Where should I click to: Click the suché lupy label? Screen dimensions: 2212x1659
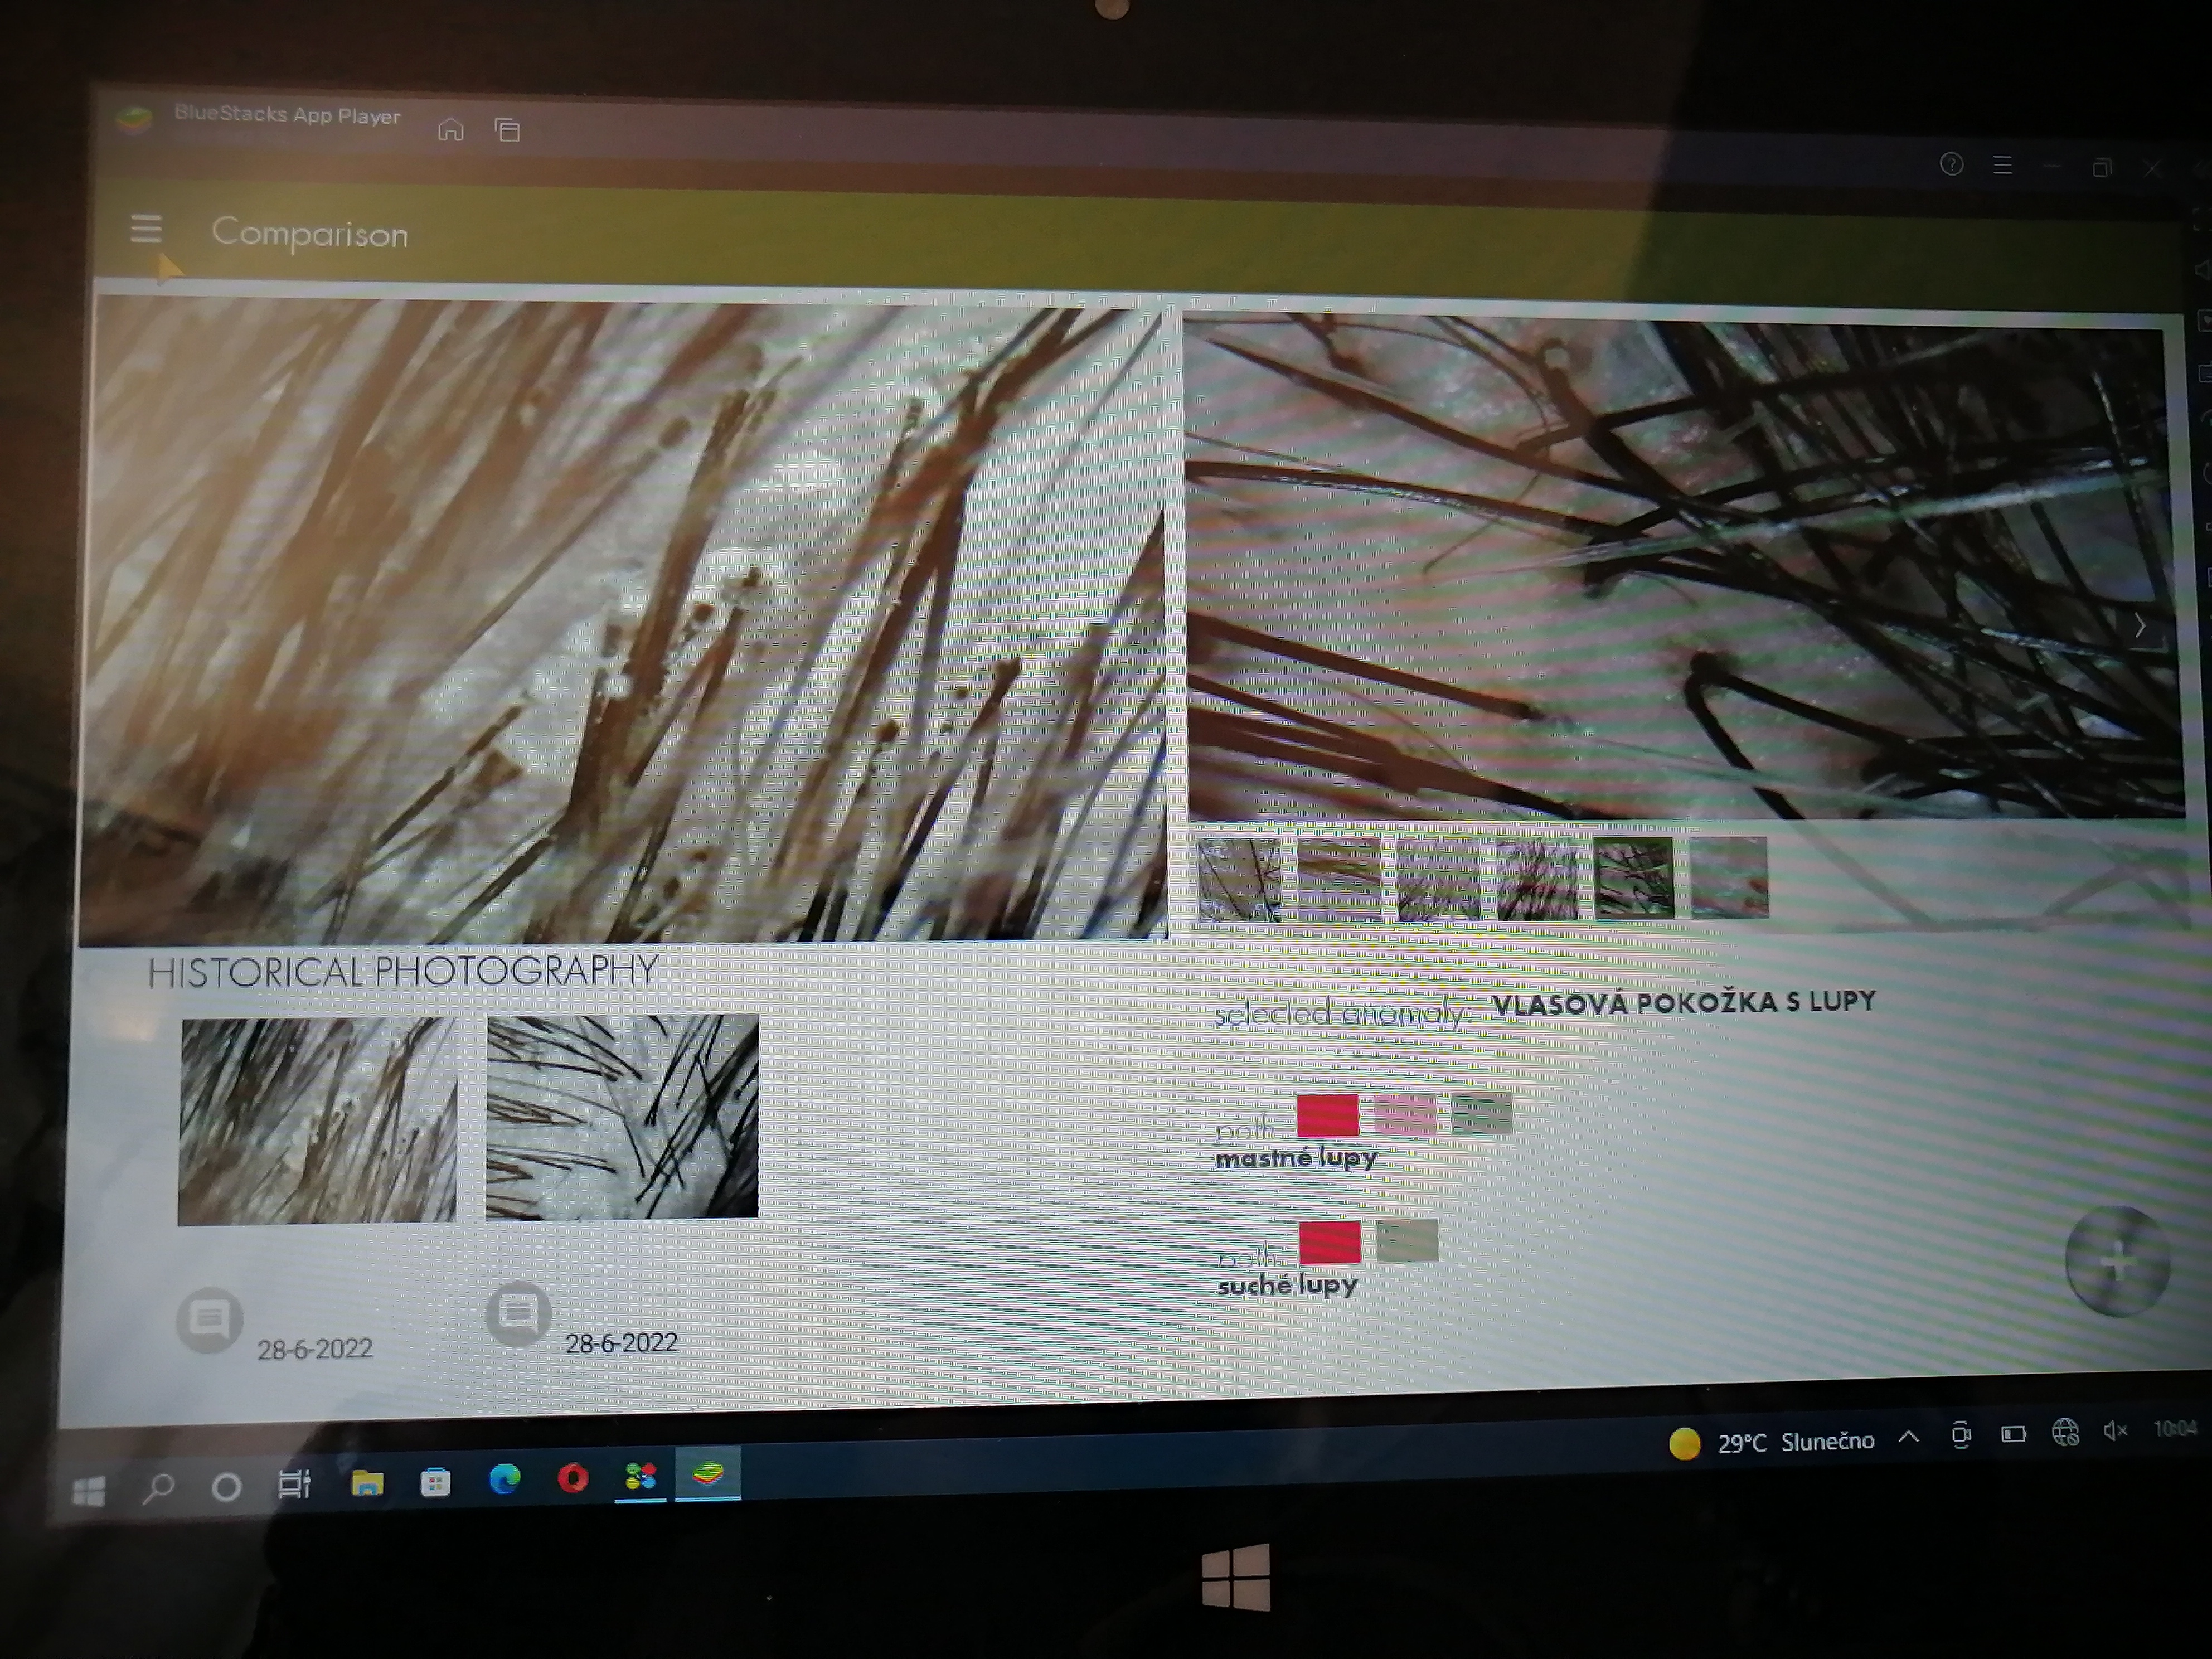[x=1288, y=1285]
